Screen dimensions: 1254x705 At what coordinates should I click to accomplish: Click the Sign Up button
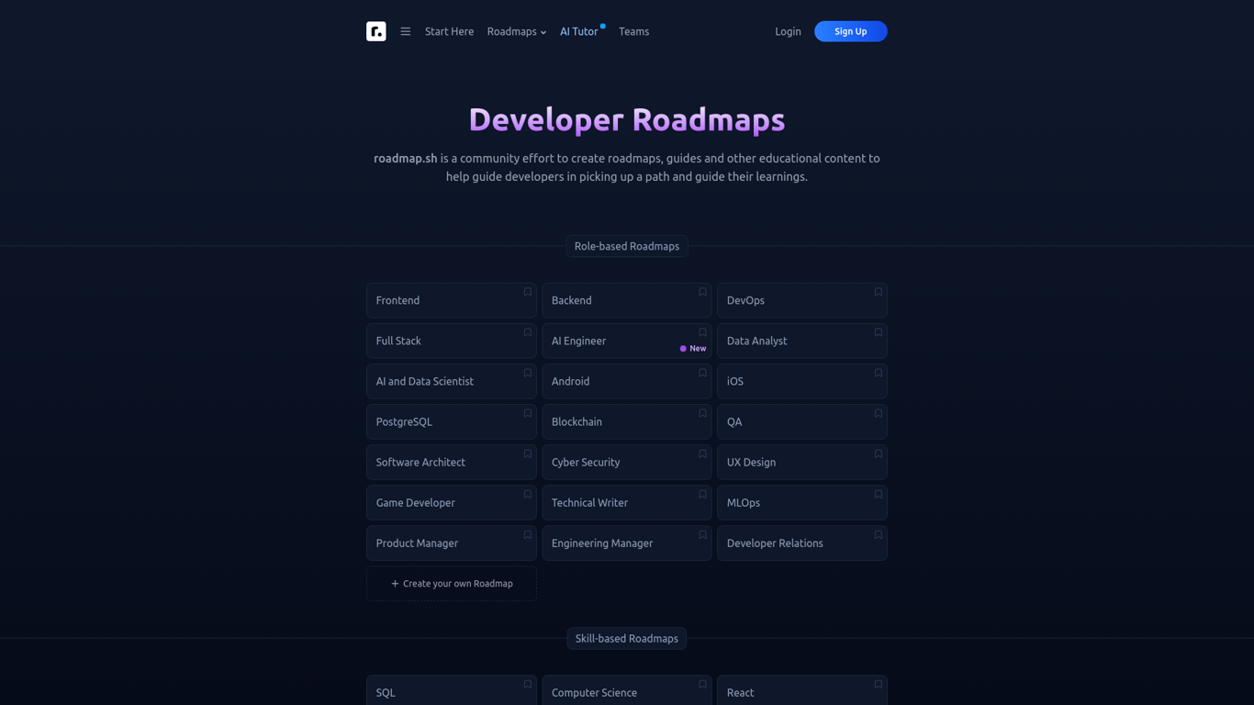851,31
